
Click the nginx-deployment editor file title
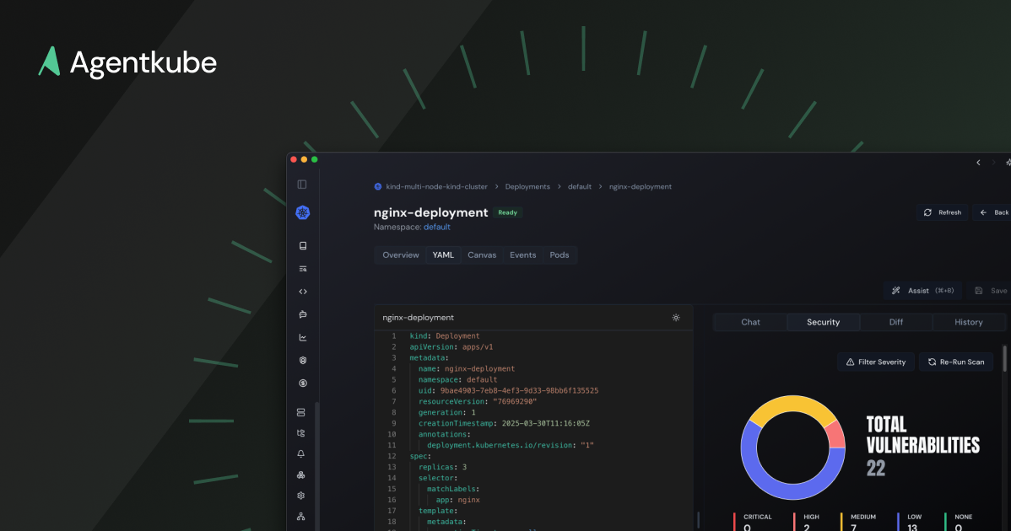pyautogui.click(x=418, y=317)
